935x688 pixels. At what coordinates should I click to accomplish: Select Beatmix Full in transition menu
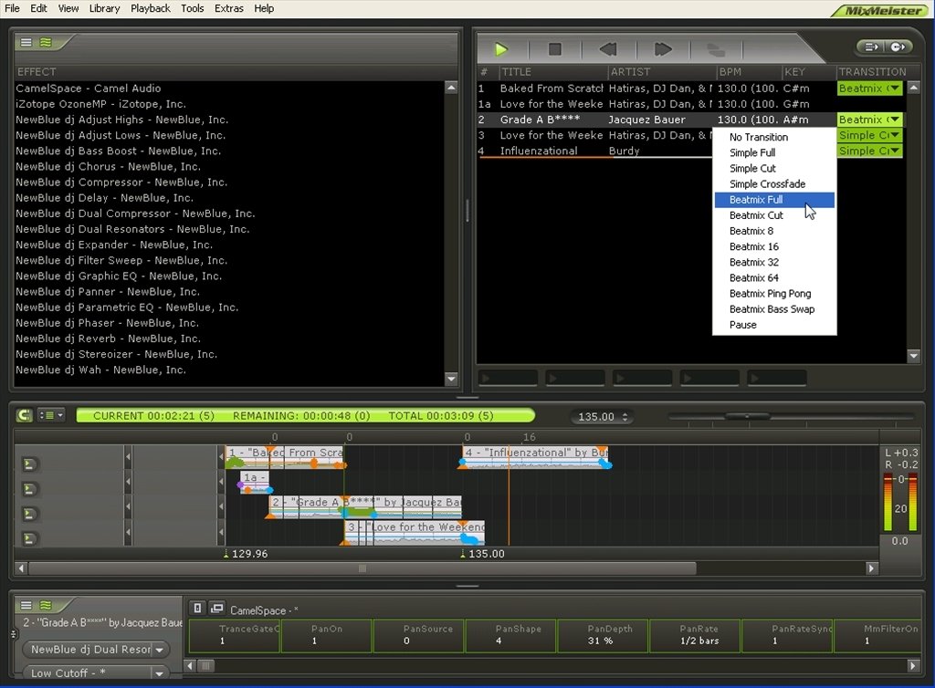click(774, 200)
